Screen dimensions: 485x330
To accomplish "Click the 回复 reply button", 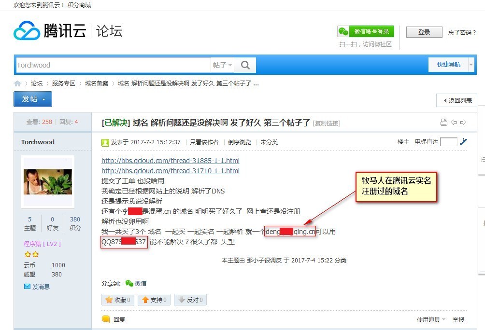I will 114,319.
